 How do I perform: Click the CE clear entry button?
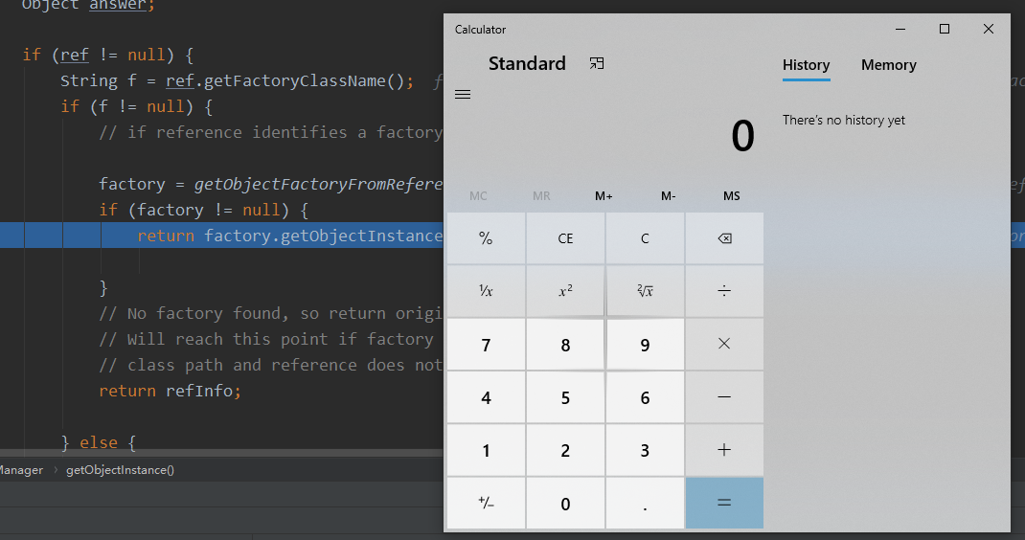(x=565, y=238)
